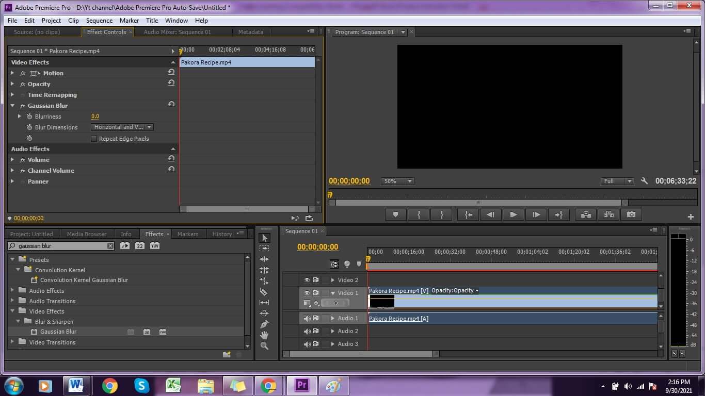Select the Zoom magnifier tool
This screenshot has width=705, height=396.
tap(264, 346)
